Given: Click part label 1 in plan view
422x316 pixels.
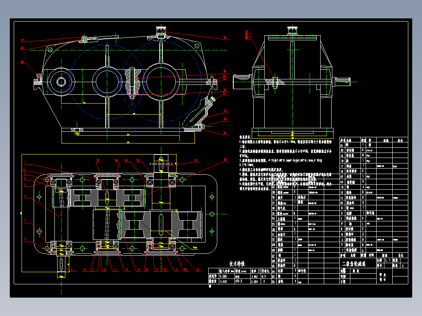Looking at the screenshot, I should coord(25,162).
